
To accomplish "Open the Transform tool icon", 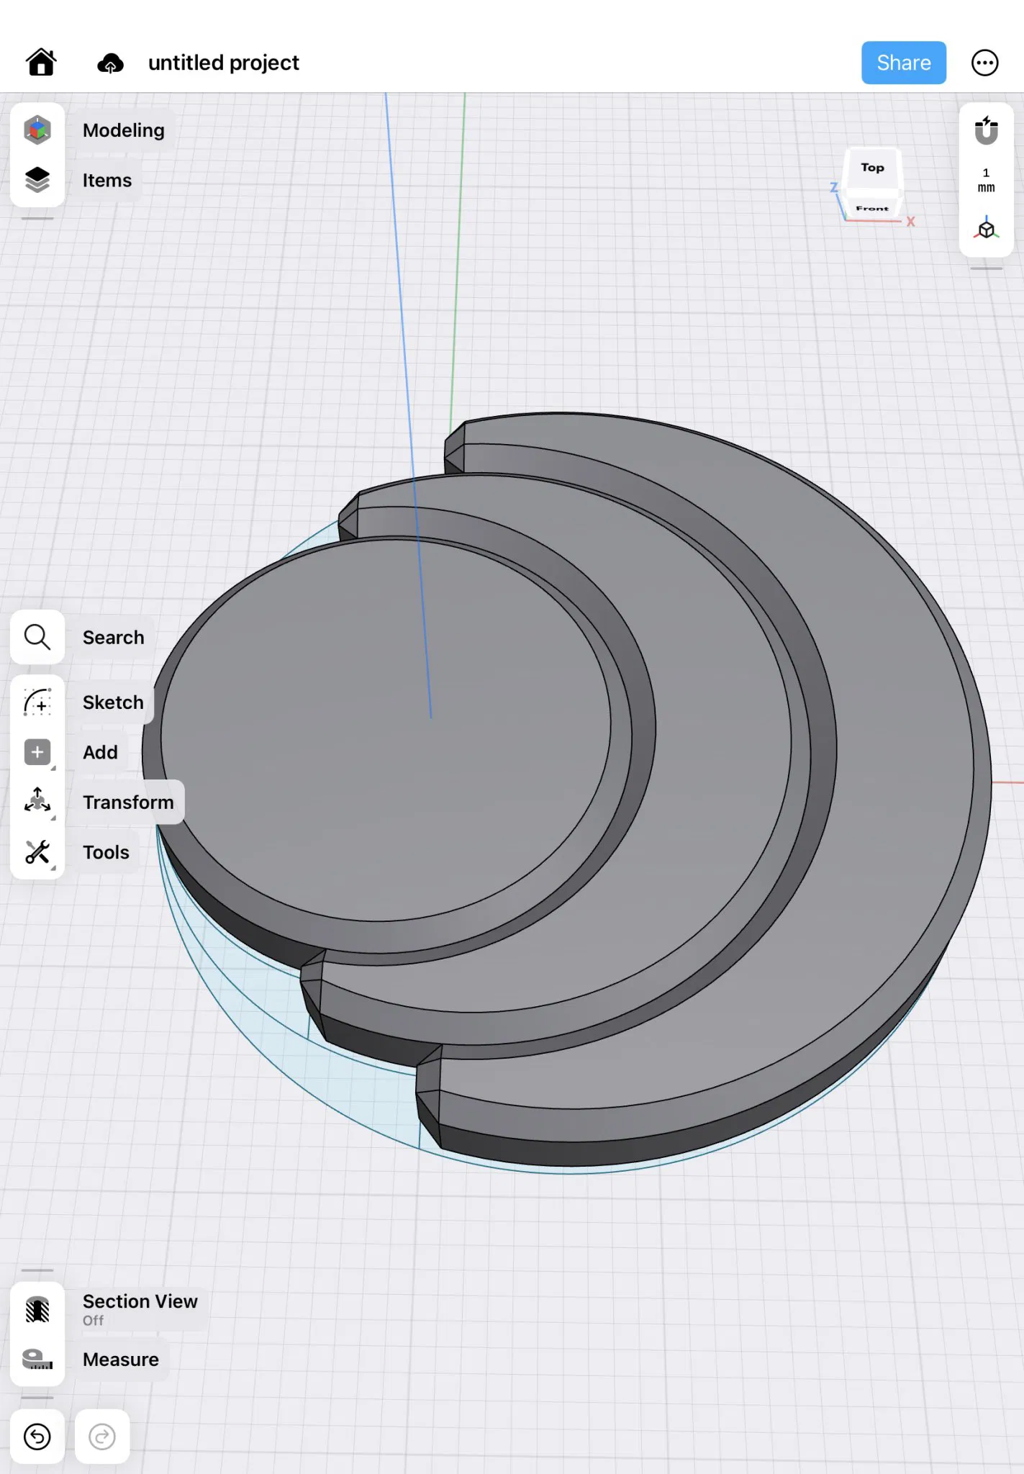I will click(x=37, y=802).
